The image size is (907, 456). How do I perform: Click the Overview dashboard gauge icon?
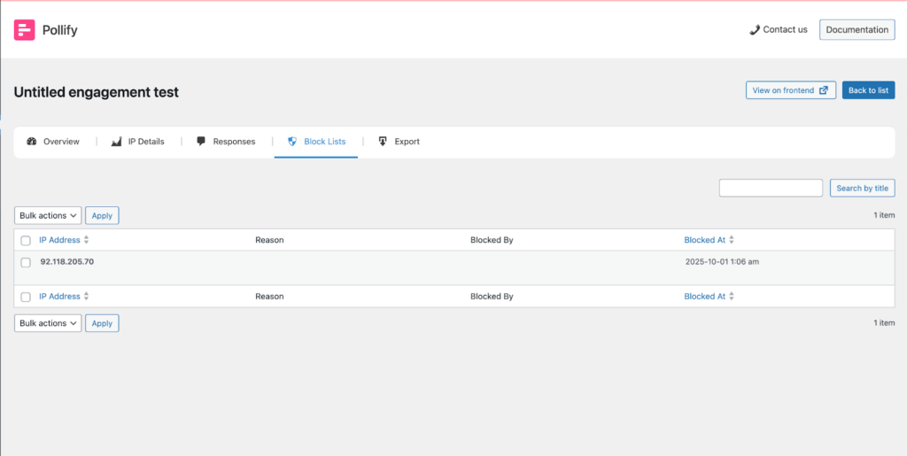pos(32,142)
